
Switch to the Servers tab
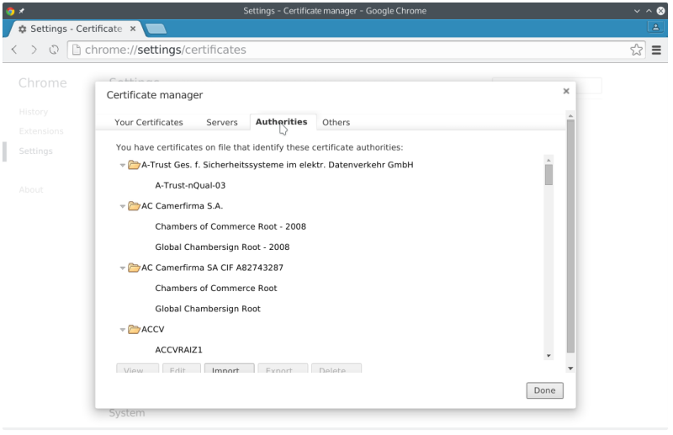tap(222, 123)
